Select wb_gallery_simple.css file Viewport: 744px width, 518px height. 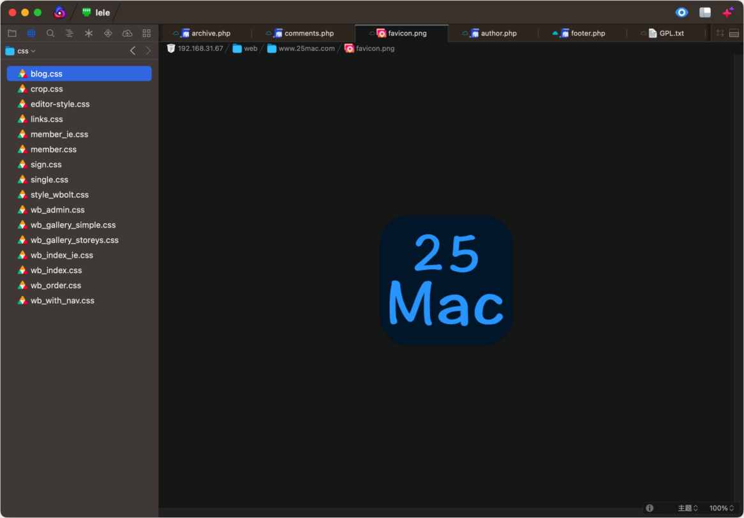coord(79,225)
